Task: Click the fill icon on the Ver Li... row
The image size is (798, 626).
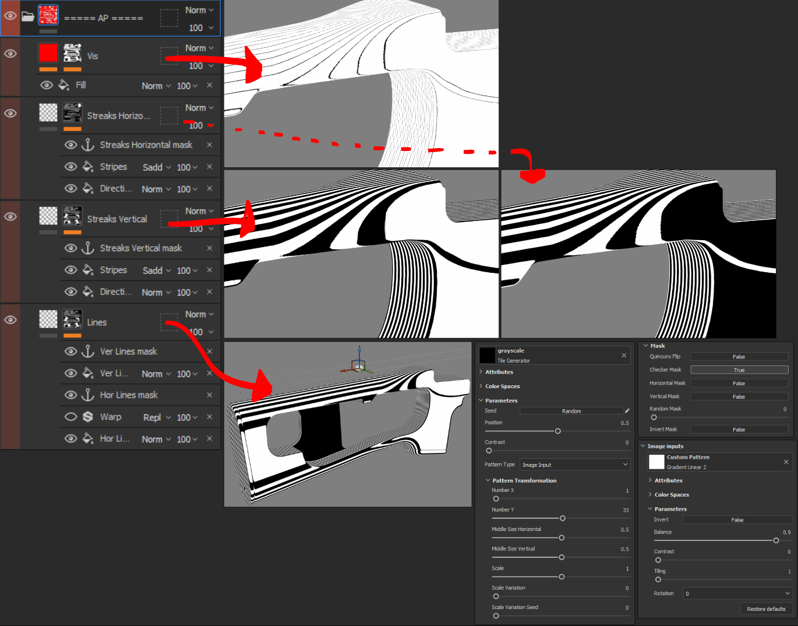Action: [88, 373]
